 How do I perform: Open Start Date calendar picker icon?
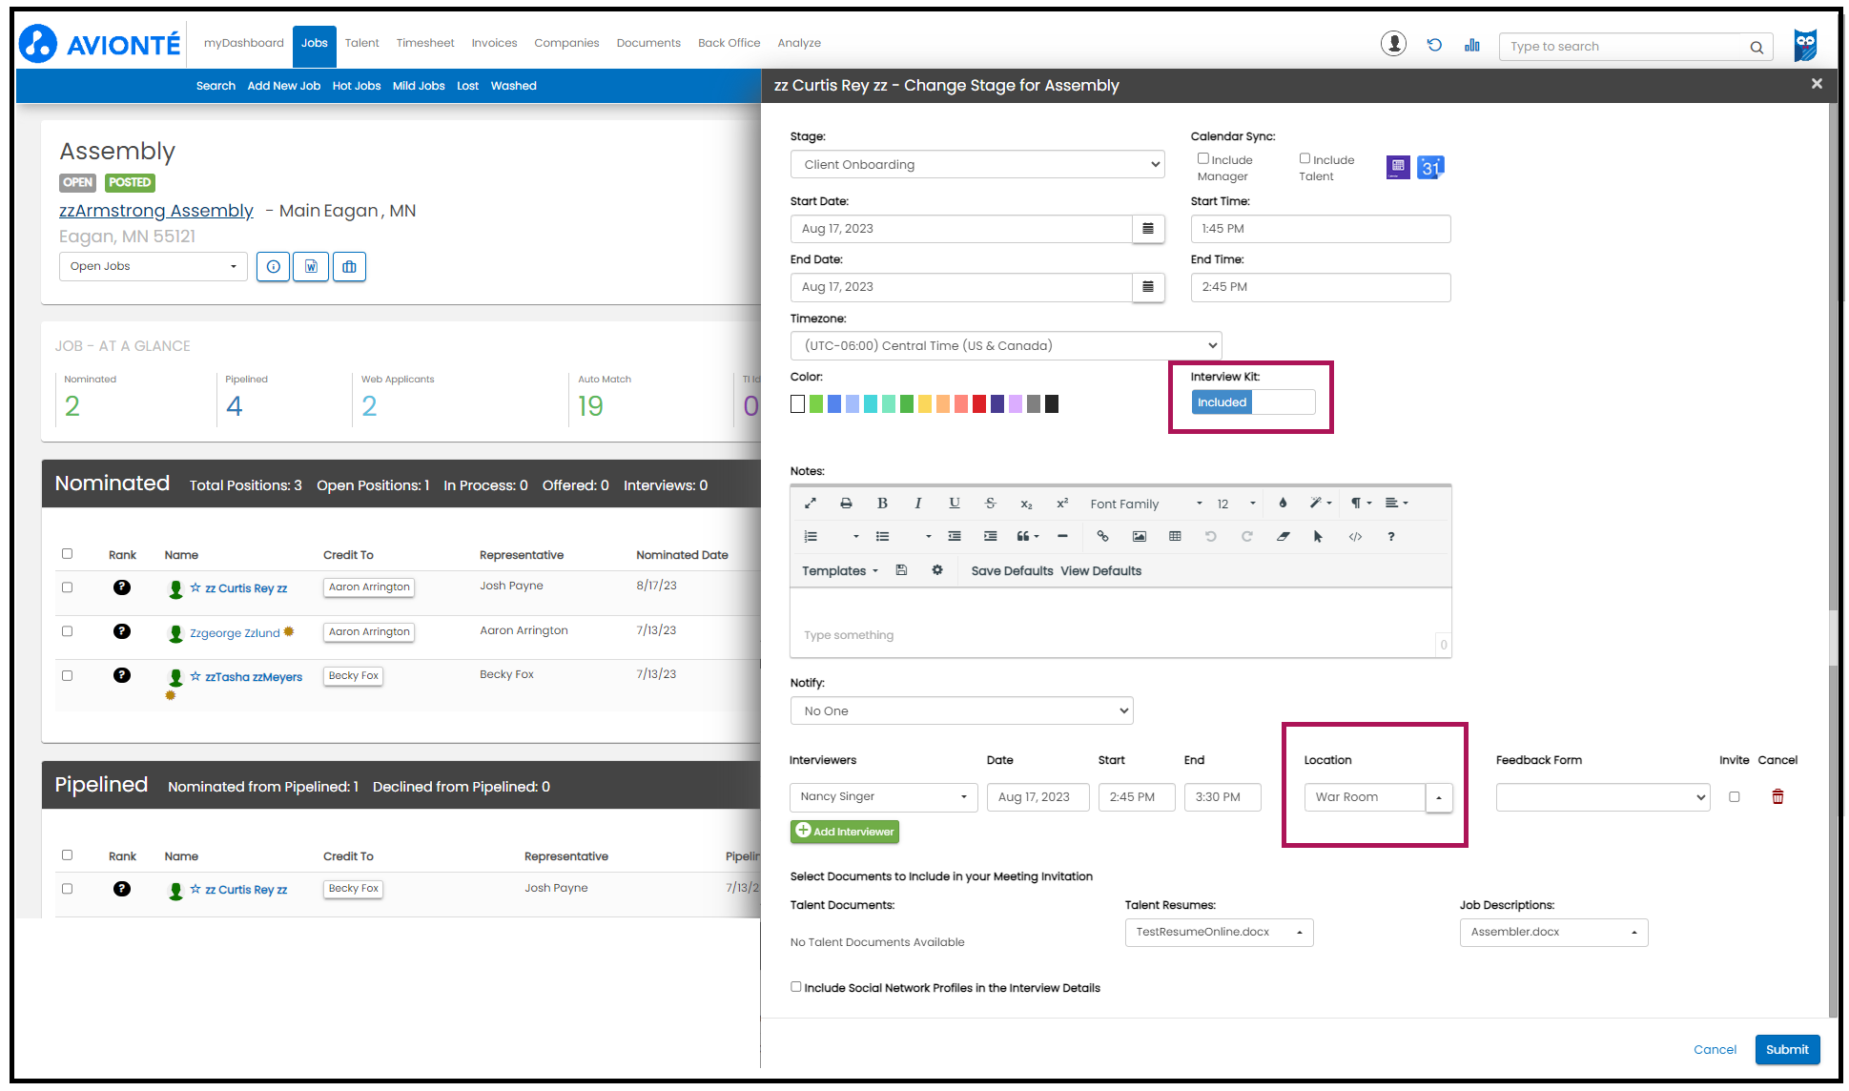1148,229
